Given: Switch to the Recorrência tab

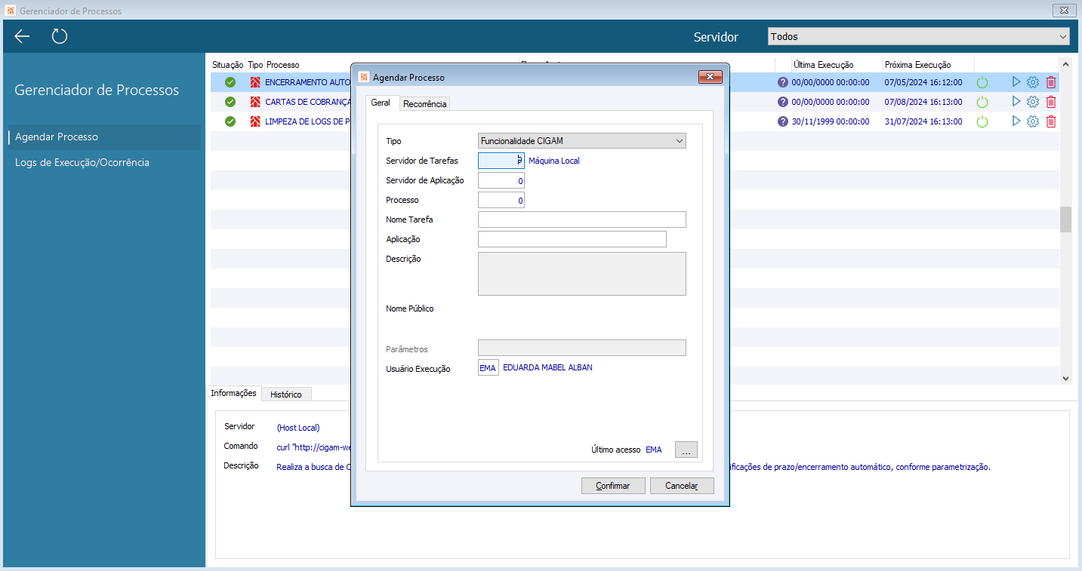Looking at the screenshot, I should [x=424, y=104].
